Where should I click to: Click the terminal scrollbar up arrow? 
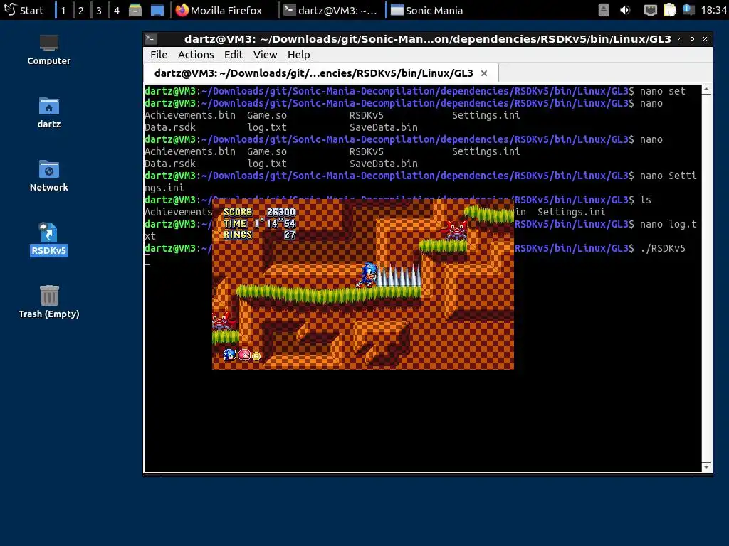coord(706,89)
